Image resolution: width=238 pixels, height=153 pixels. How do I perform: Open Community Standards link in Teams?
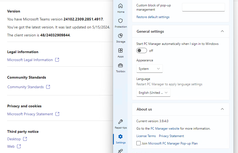25,87
